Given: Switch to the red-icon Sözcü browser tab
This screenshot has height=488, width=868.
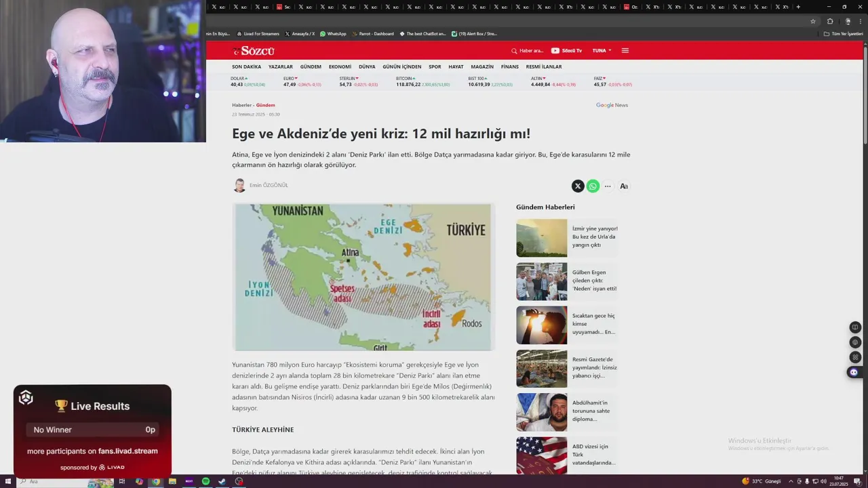Looking at the screenshot, I should click(x=283, y=7).
